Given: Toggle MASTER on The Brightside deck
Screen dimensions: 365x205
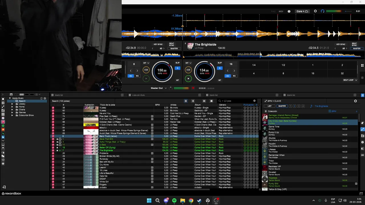Looking at the screenshot, I should tap(356, 49).
